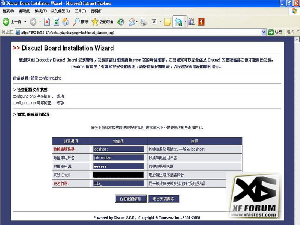
Task: Open the 檔案(F) menu
Action: [8, 11]
